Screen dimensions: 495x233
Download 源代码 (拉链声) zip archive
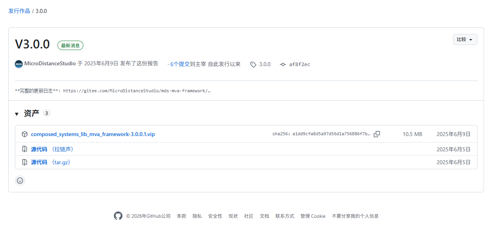click(53, 149)
